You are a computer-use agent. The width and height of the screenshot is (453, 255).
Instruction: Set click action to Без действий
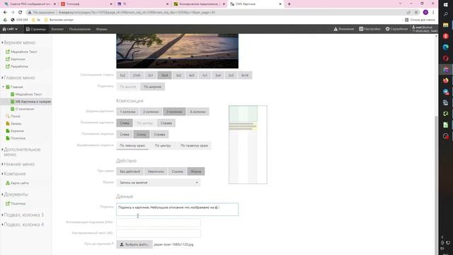click(x=130, y=171)
